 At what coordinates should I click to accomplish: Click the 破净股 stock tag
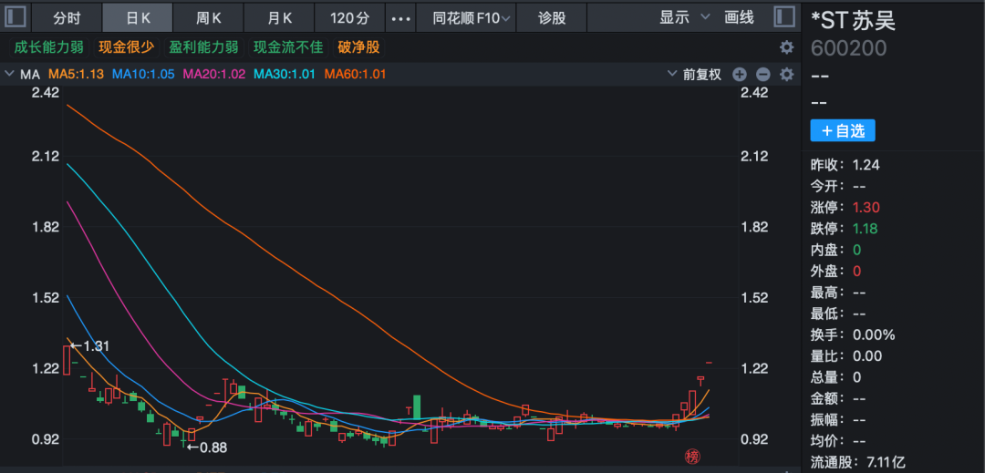[x=358, y=47]
